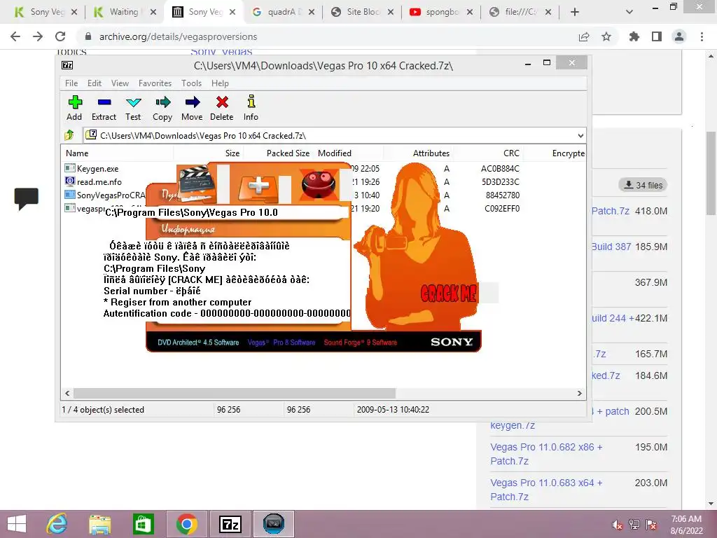Click the clapperboard icon in the keygen

point(196,184)
